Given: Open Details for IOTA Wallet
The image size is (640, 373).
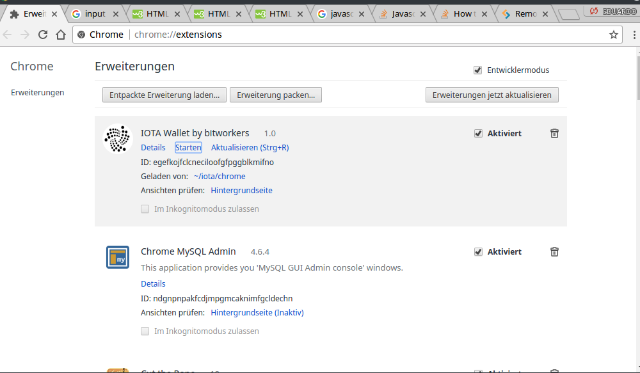Looking at the screenshot, I should (x=153, y=147).
